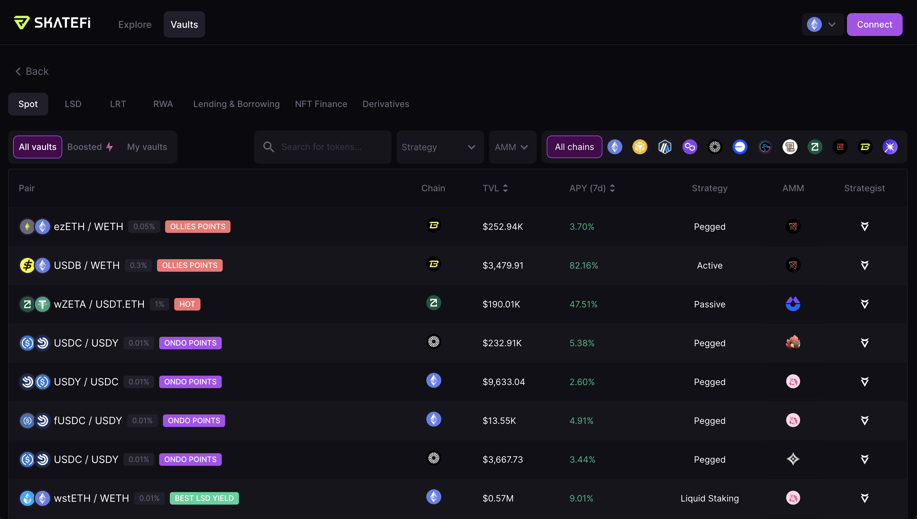Click strategist icon in ezETH / WETH row

click(x=864, y=226)
